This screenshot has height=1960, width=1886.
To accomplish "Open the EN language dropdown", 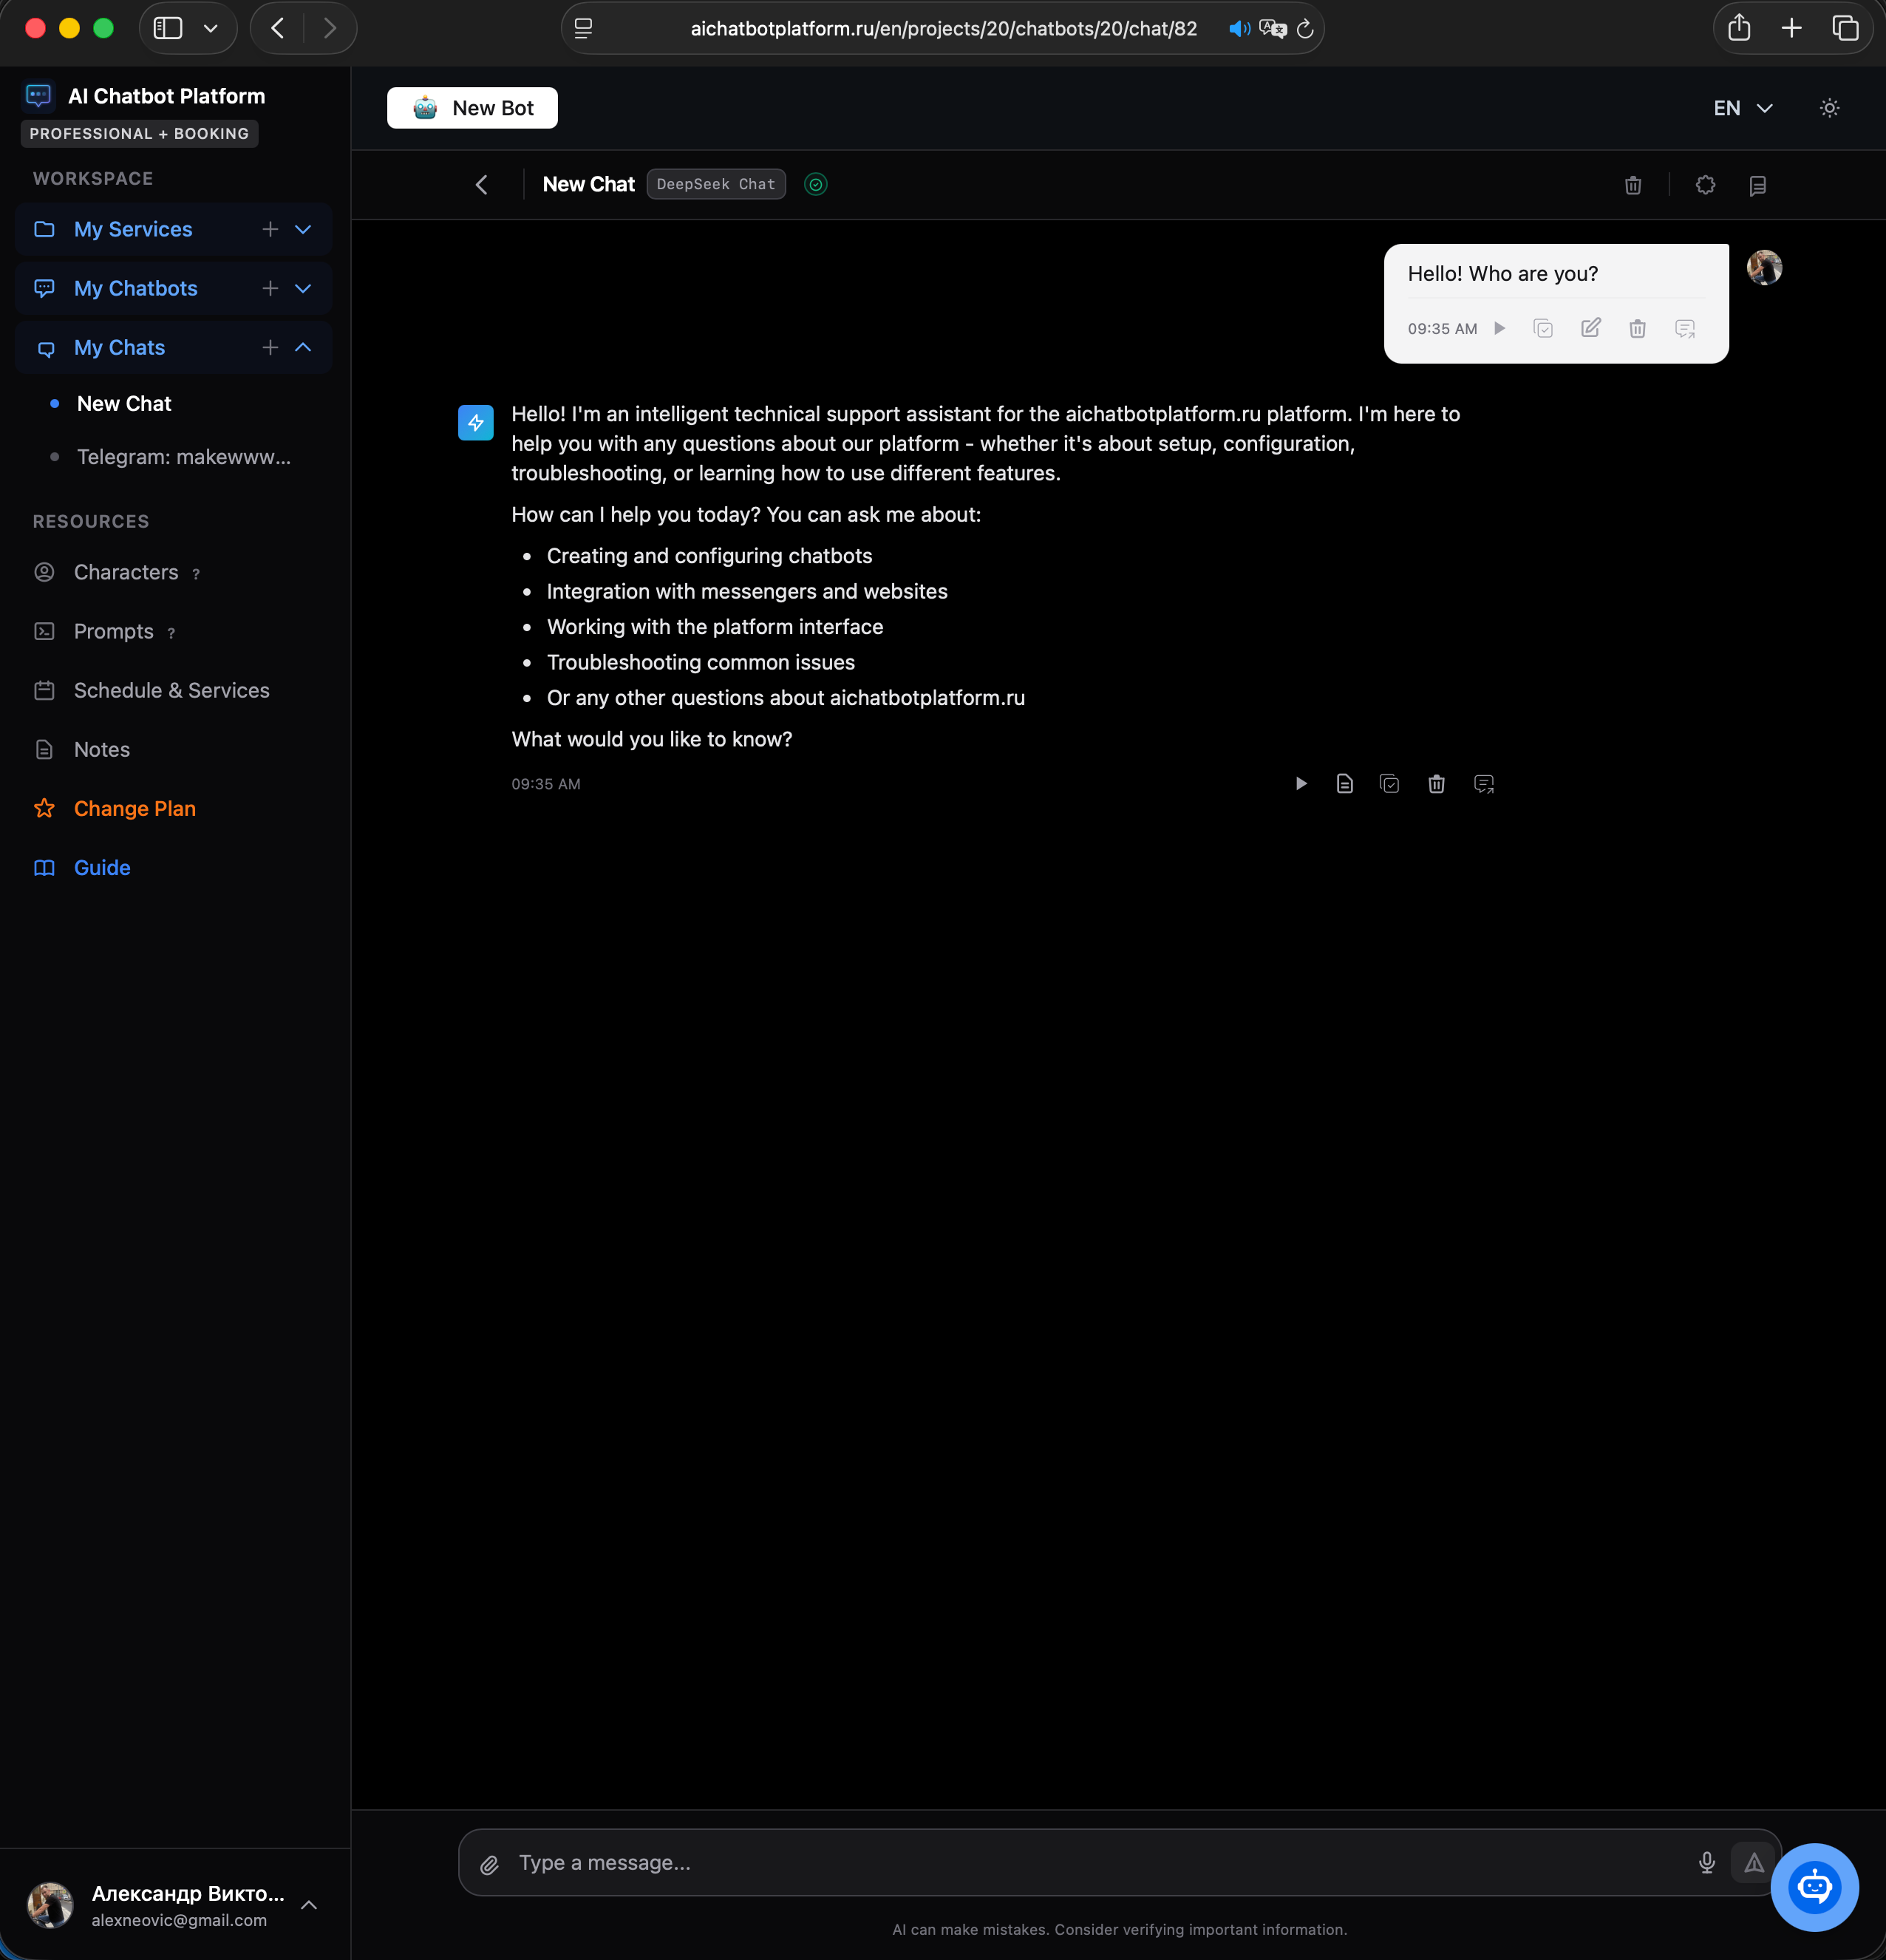I will coord(1741,107).
